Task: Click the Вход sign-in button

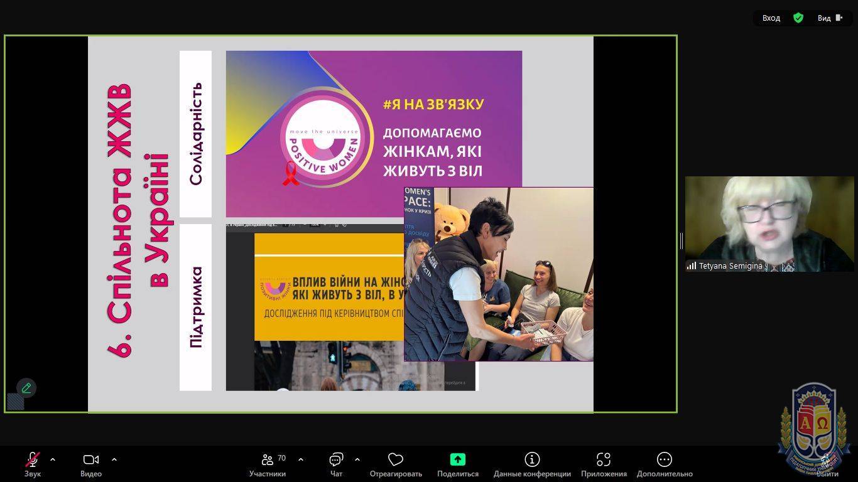Action: (x=771, y=18)
